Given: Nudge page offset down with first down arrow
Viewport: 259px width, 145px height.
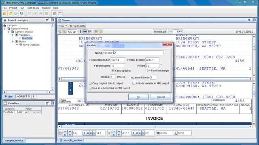Looking at the screenshot, I should pos(70,132).
